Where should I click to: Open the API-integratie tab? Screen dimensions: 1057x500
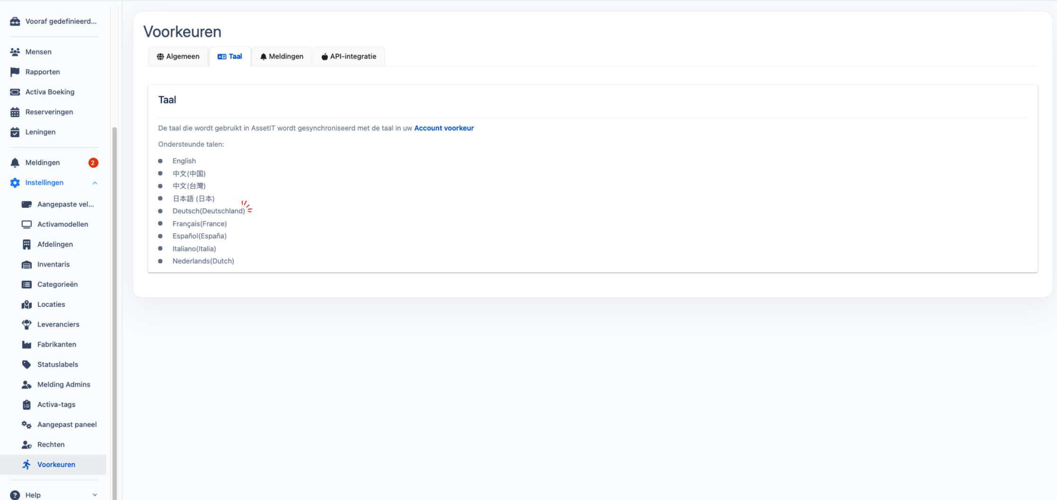(349, 56)
